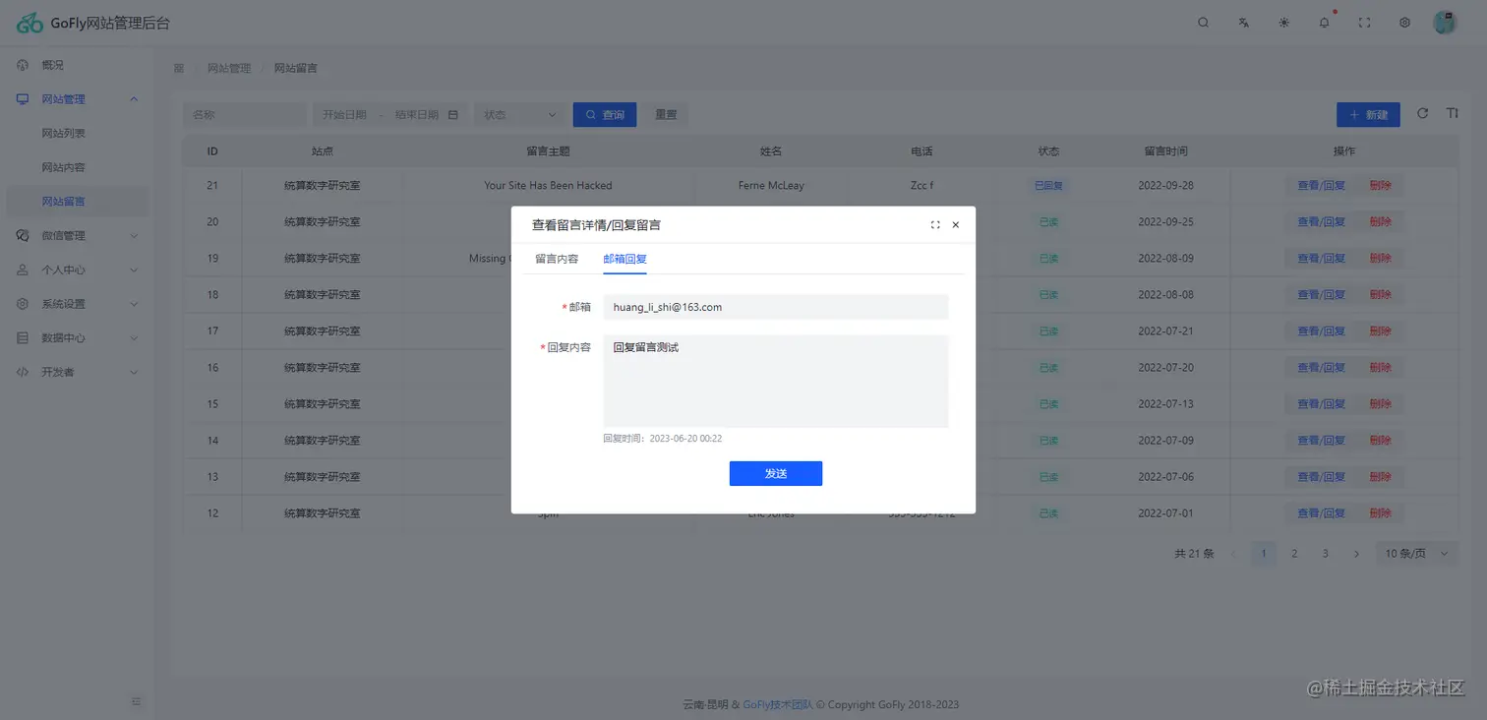1487x720 pixels.
Task: Click the 个人中心 user icon
Action: pos(23,270)
